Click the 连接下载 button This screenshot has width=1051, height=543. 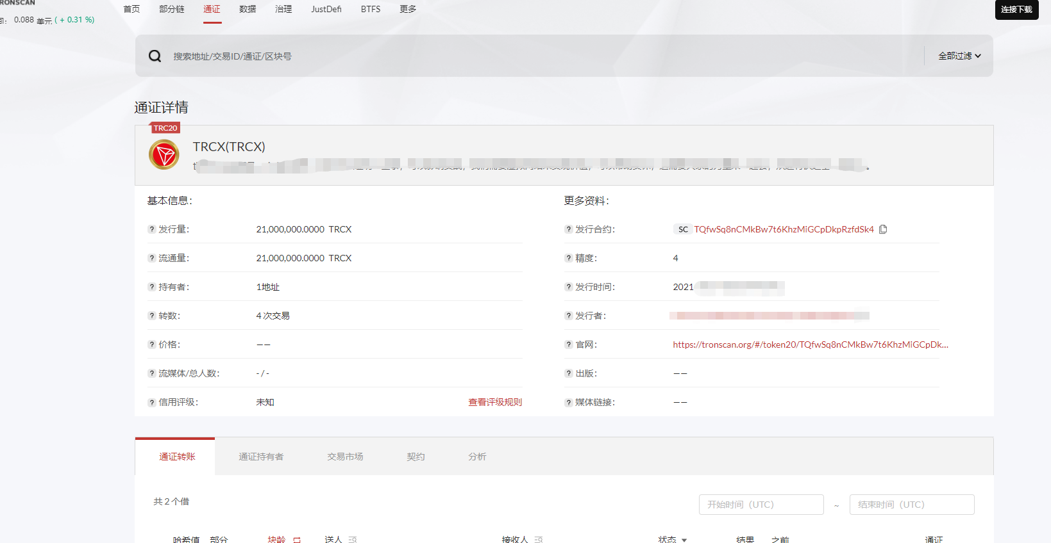1016,10
